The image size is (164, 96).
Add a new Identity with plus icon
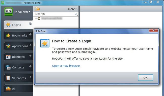pyautogui.click(x=30, y=56)
